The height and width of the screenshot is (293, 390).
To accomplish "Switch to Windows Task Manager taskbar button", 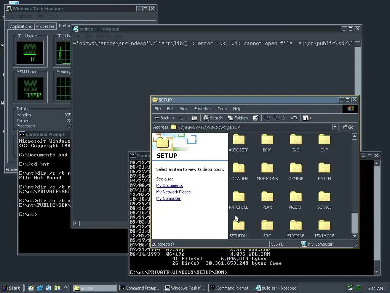I will click(185, 288).
